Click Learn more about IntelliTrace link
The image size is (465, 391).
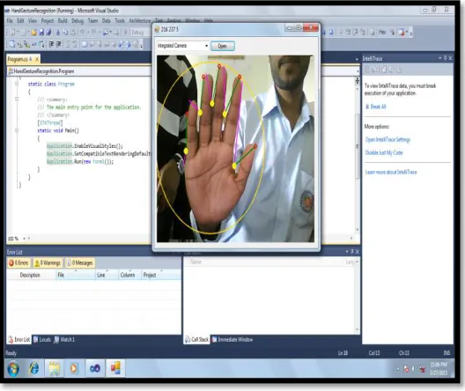(391, 173)
